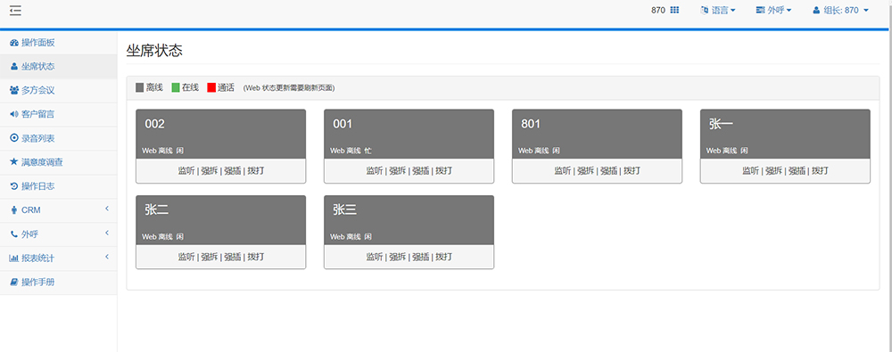Click the language flag icon in header
The width and height of the screenshot is (892, 352).
[705, 10]
